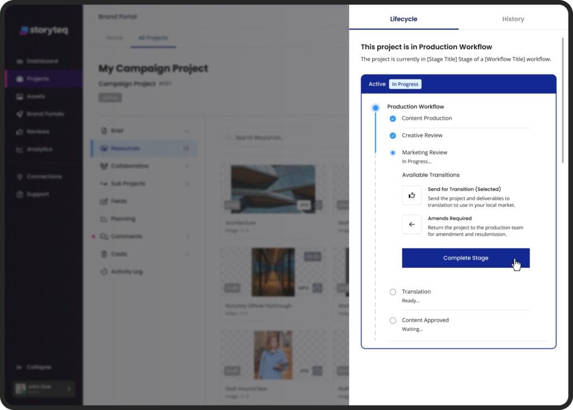Expand the Brief section chevron
Screen dimensions: 573x410
point(187,131)
